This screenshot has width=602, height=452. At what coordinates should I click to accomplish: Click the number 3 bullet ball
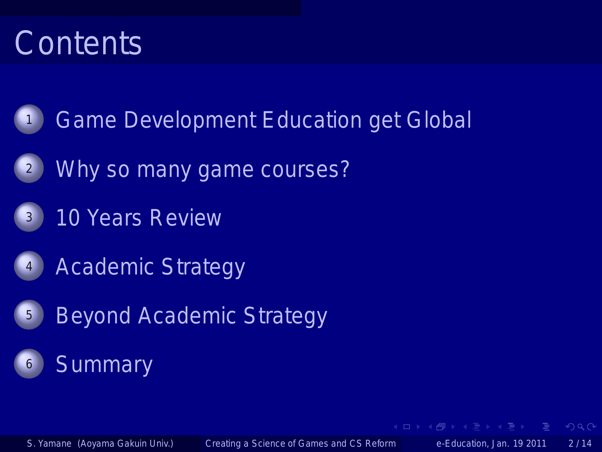click(x=29, y=217)
